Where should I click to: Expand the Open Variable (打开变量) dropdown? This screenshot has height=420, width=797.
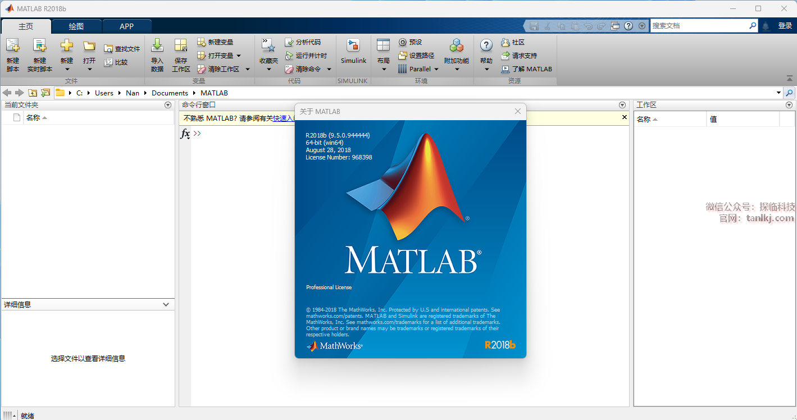(239, 56)
